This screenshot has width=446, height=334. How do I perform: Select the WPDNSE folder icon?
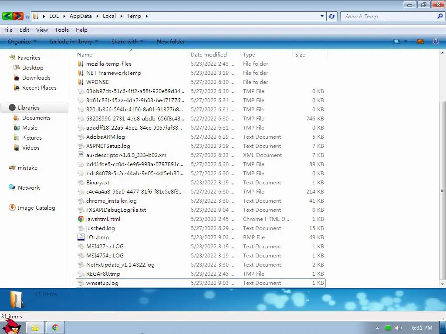[81, 82]
